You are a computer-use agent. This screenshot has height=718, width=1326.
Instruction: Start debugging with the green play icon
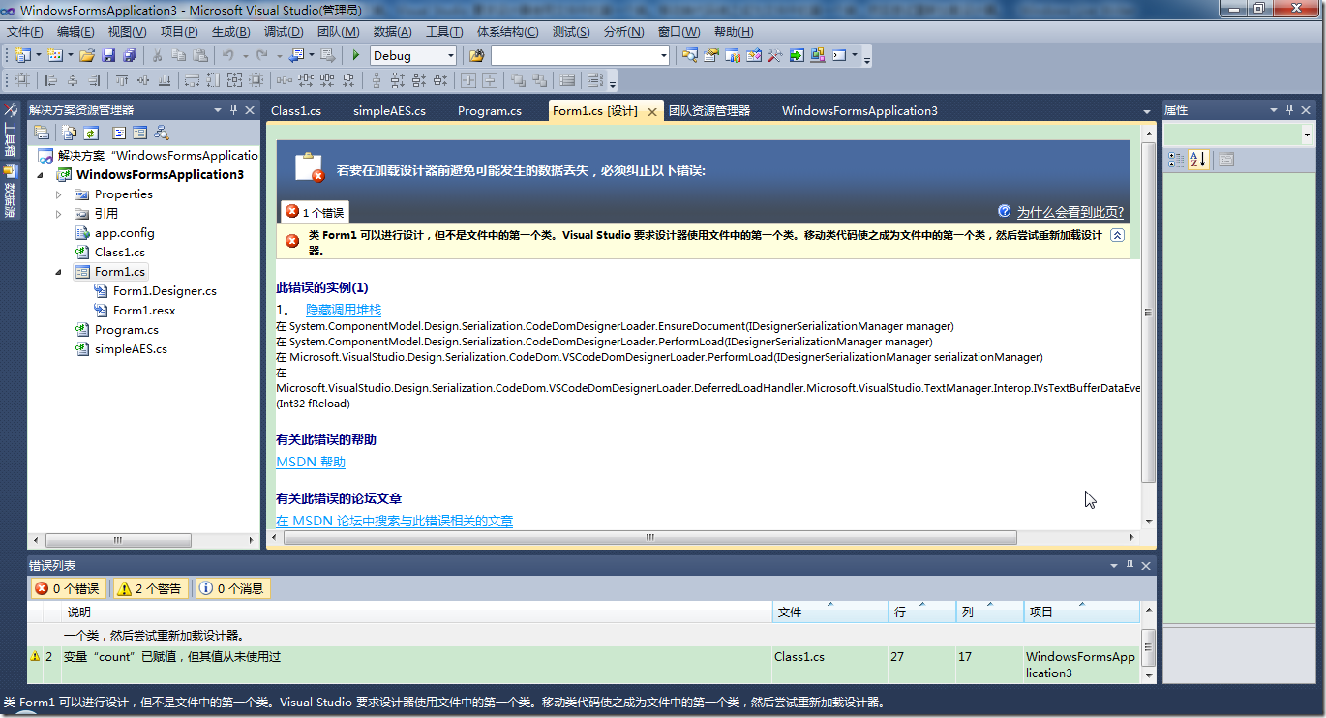click(356, 55)
